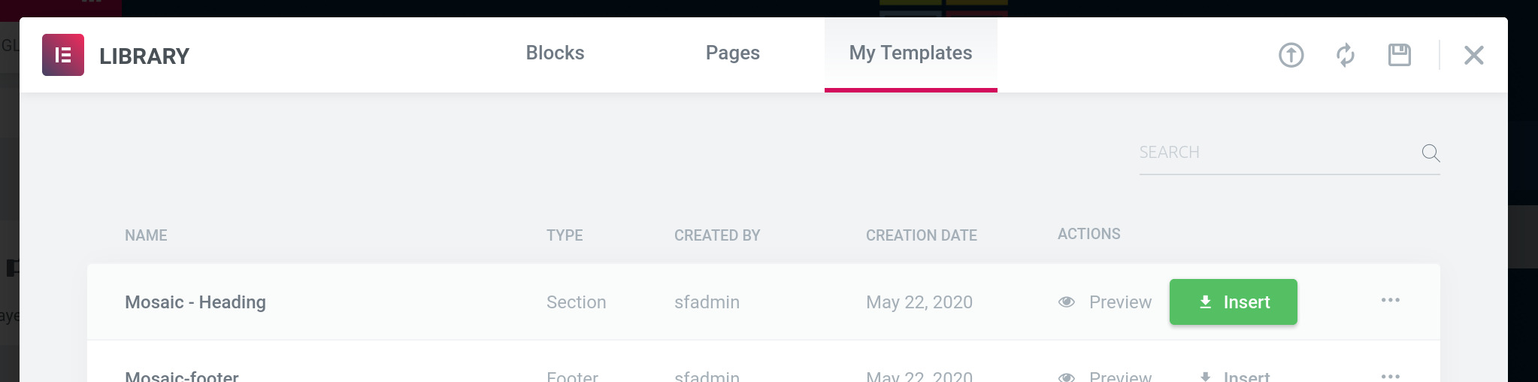1538x382 pixels.
Task: Click the sync library refresh icon
Action: (x=1345, y=55)
